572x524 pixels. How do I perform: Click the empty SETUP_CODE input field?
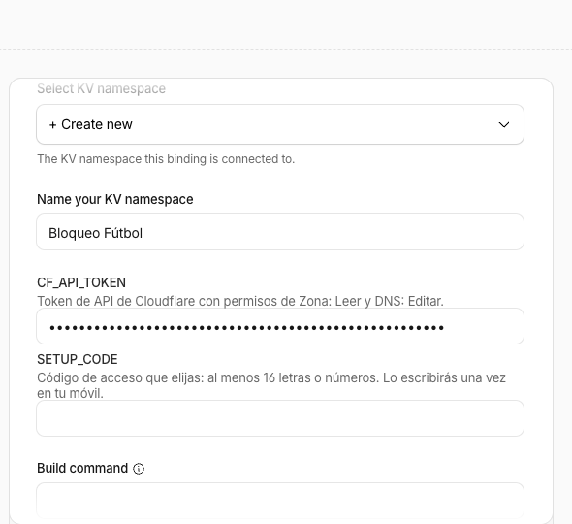[x=280, y=418]
